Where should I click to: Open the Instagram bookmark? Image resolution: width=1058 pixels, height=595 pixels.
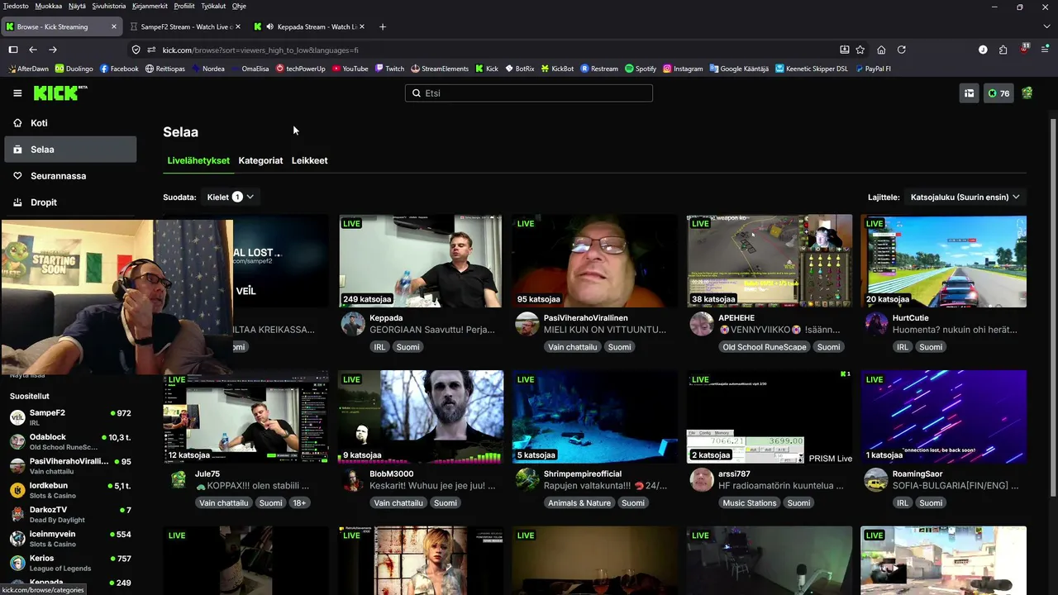(x=683, y=69)
